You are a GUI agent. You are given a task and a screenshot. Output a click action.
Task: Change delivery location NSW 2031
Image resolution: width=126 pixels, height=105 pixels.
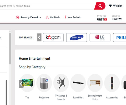click(117, 18)
